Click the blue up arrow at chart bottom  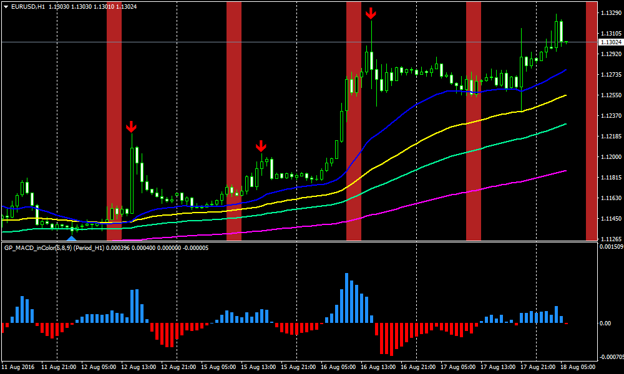tap(71, 238)
